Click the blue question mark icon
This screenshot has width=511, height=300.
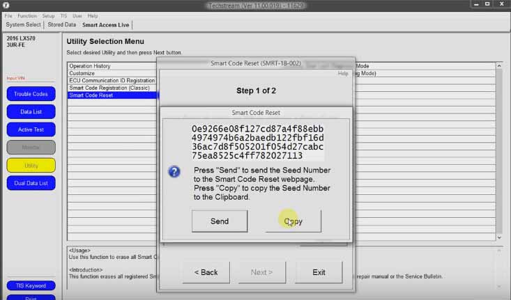175,171
